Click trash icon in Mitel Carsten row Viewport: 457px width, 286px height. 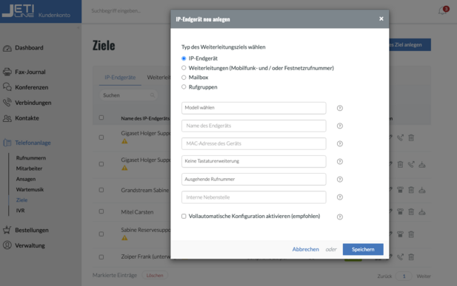pos(411,212)
